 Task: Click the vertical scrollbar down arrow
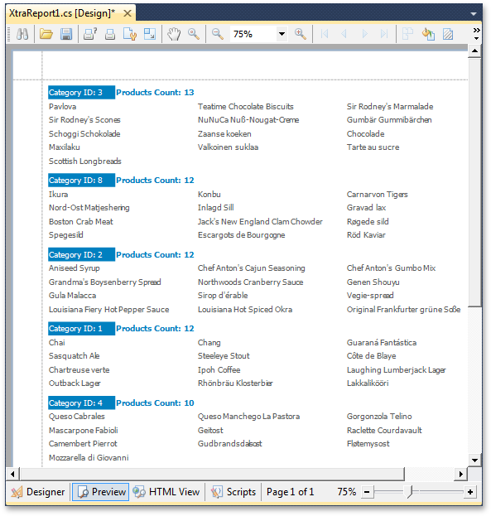pyautogui.click(x=474, y=461)
